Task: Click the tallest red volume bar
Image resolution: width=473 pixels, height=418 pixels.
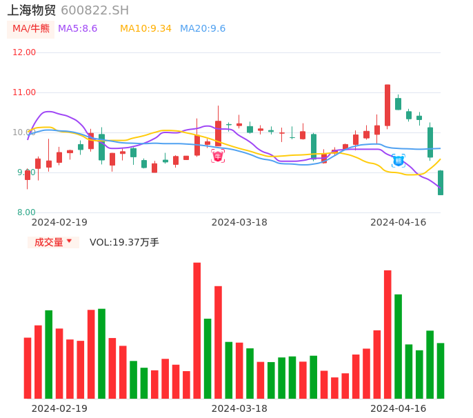Action: point(197,330)
